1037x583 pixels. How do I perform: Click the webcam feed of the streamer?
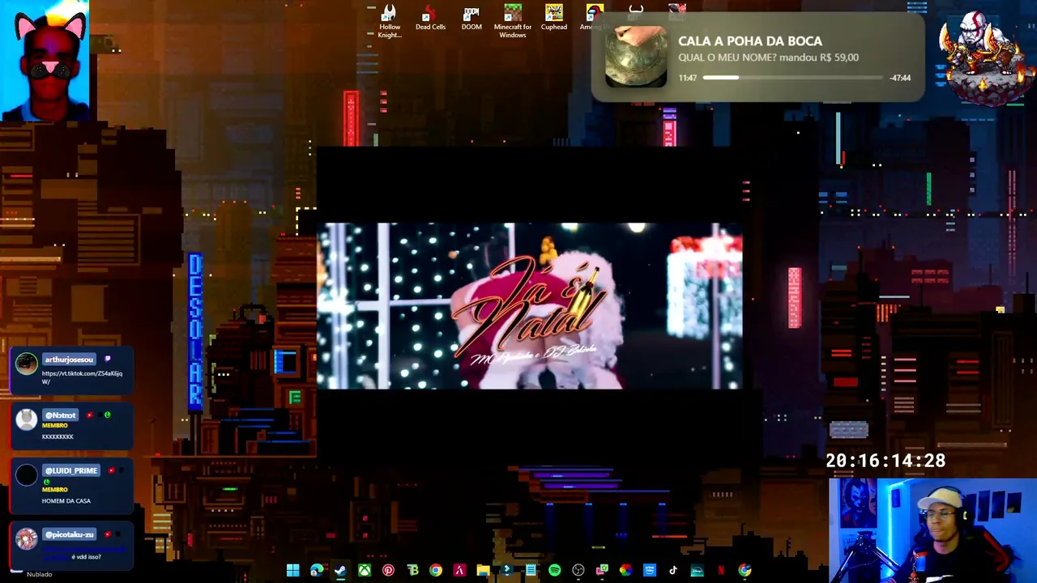pyautogui.click(x=932, y=530)
